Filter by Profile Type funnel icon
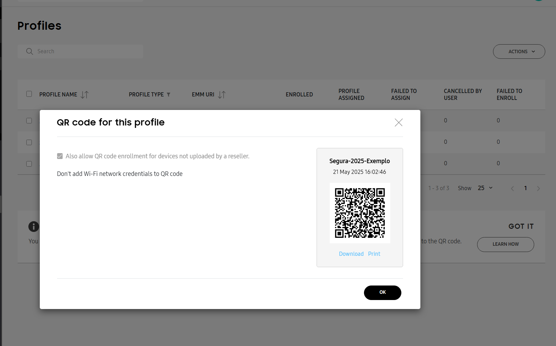This screenshot has height=346, width=556. [x=168, y=95]
